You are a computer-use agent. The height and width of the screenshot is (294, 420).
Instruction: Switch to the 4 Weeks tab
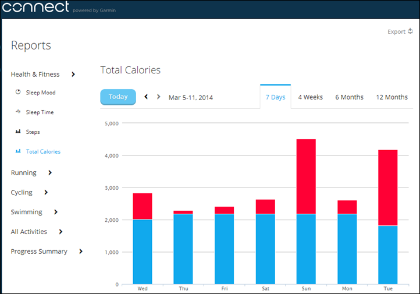point(310,97)
